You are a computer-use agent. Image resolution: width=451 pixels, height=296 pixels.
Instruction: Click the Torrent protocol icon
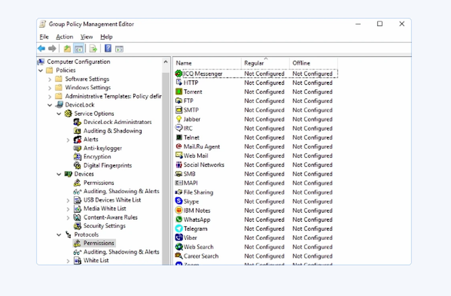tap(179, 91)
